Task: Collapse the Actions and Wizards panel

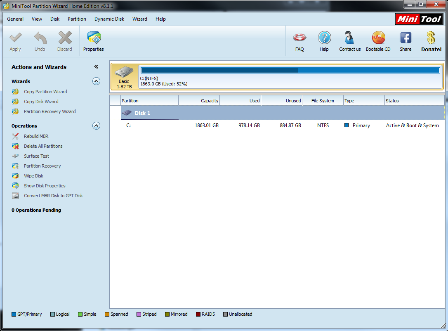Action: pos(96,66)
